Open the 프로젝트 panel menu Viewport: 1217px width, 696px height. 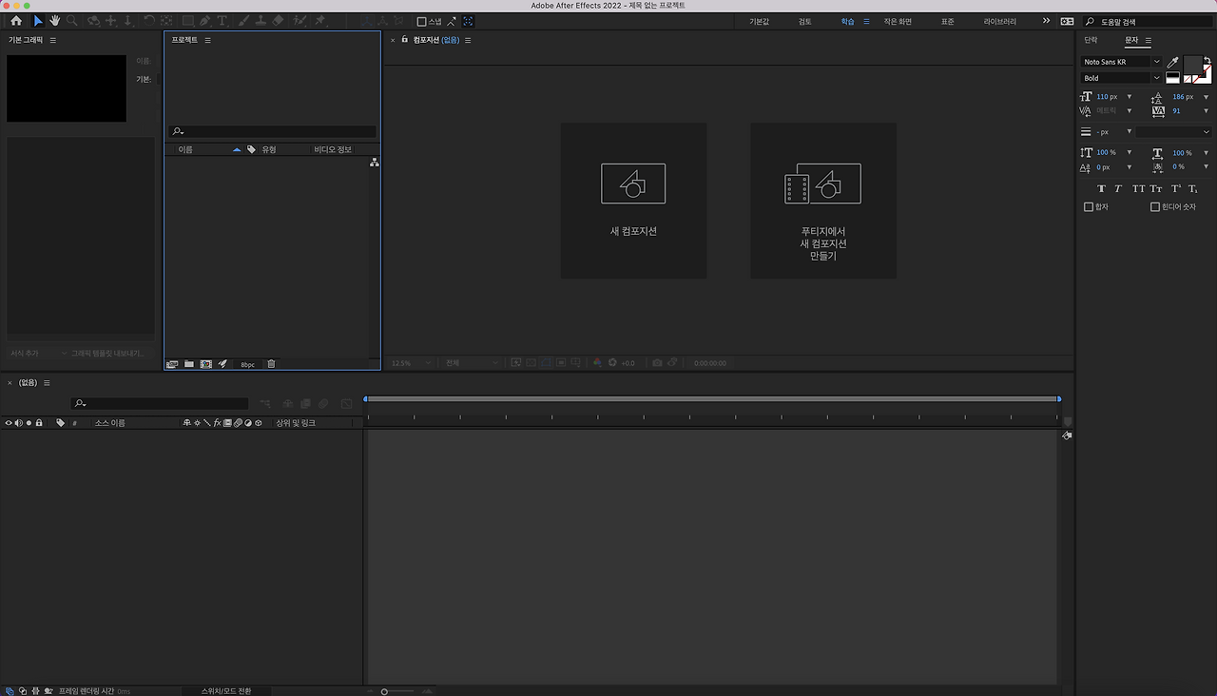[x=208, y=40]
